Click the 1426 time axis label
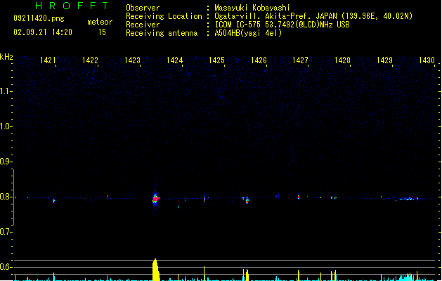 click(x=259, y=60)
